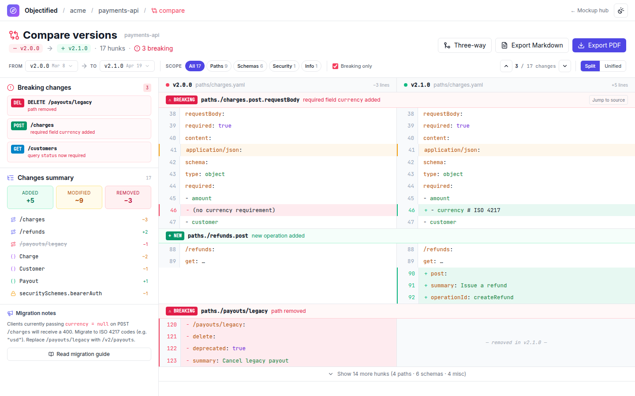Open the Read migration guide button
Viewport: 635px width, 396px height.
pyautogui.click(x=79, y=354)
